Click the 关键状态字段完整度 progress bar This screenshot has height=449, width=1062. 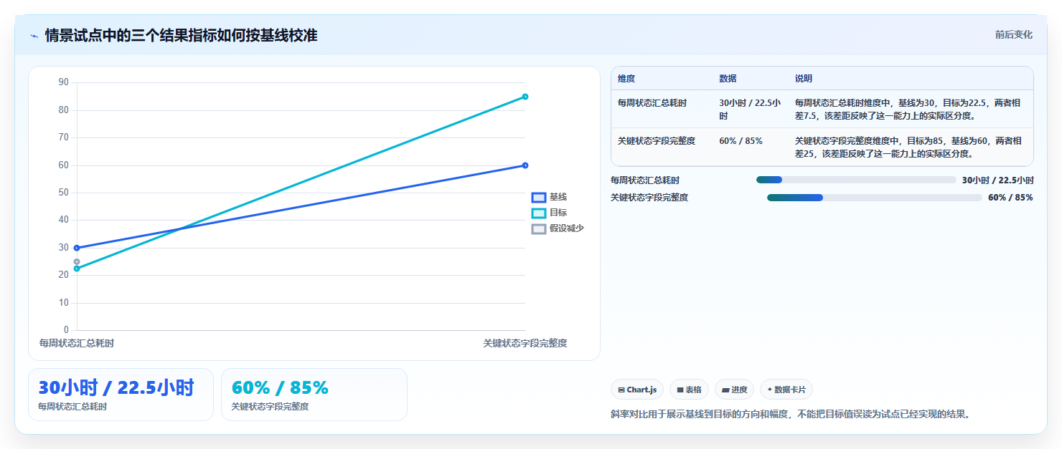(x=875, y=198)
